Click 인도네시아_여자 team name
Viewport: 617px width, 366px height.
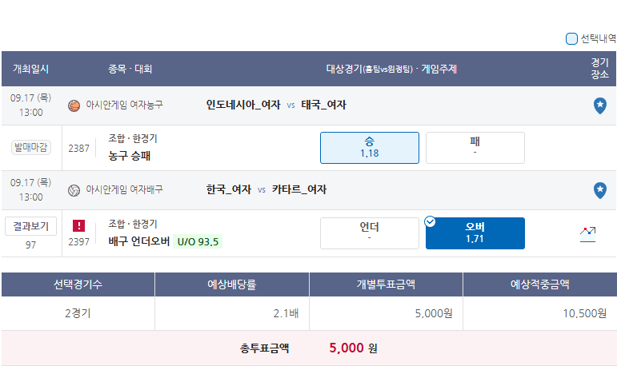[243, 105]
